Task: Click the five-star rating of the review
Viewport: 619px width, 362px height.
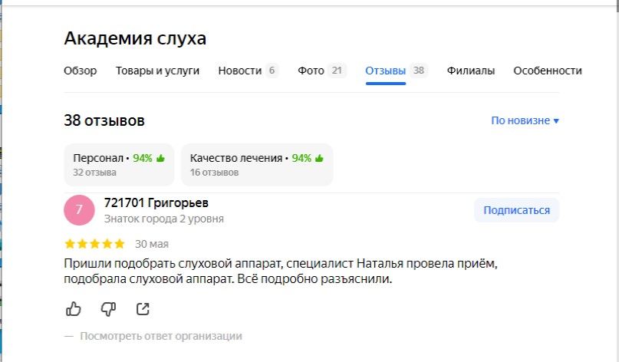Action: [94, 245]
